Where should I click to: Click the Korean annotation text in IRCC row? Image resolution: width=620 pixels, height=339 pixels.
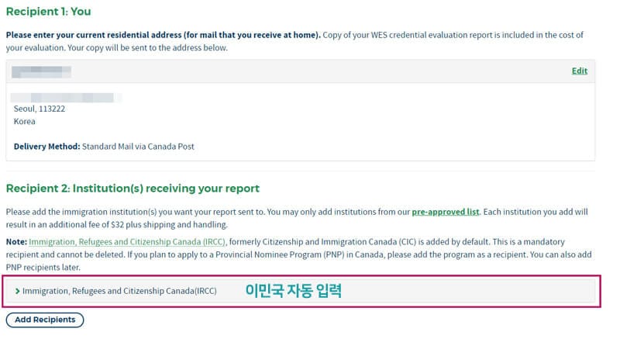[293, 291]
